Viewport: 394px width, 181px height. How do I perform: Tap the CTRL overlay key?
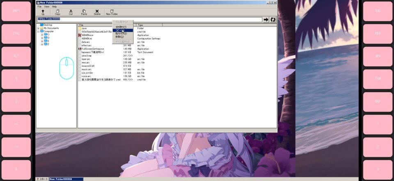tap(16, 34)
